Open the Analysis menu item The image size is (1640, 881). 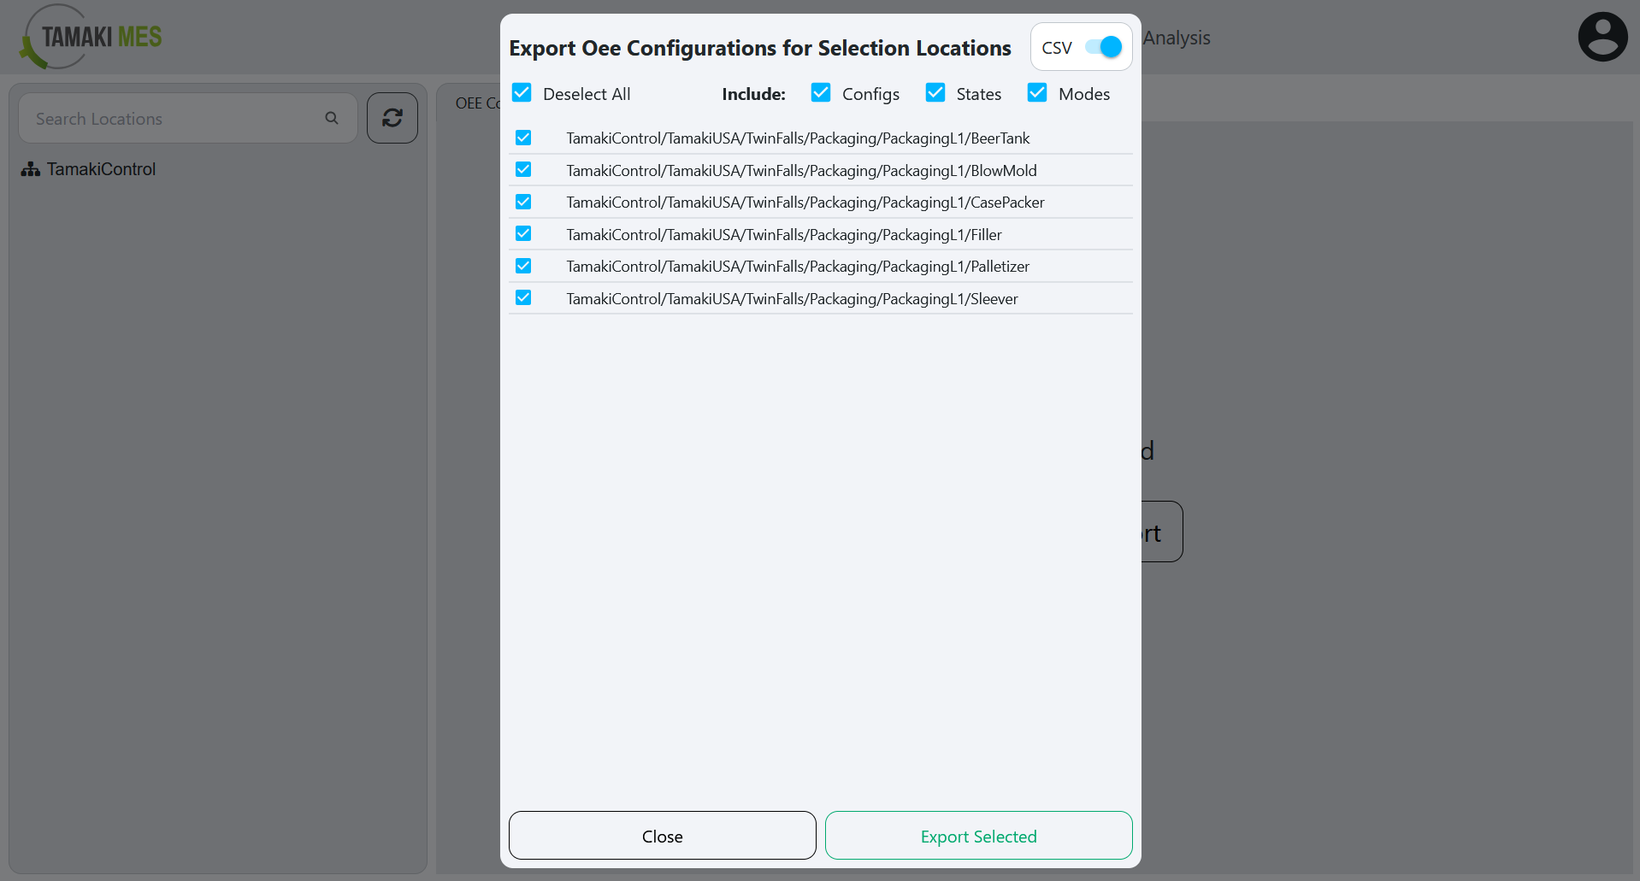pos(1177,38)
